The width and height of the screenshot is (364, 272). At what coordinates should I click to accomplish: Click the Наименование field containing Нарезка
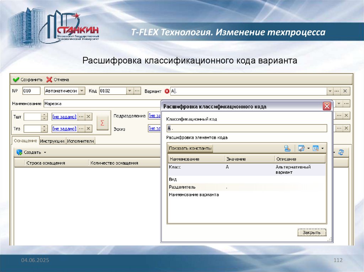coord(102,104)
